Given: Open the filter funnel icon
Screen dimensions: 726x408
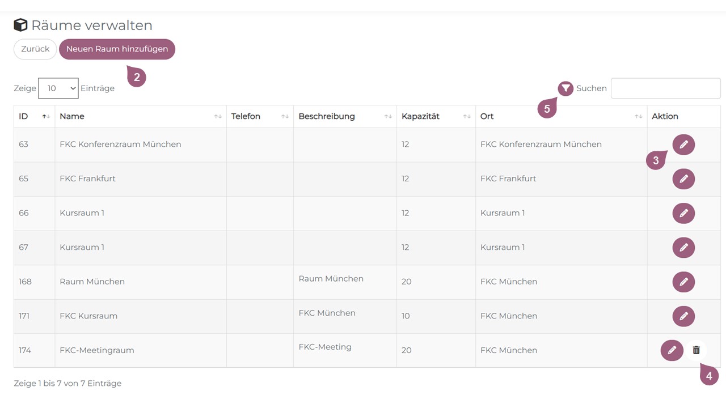Looking at the screenshot, I should coord(565,88).
